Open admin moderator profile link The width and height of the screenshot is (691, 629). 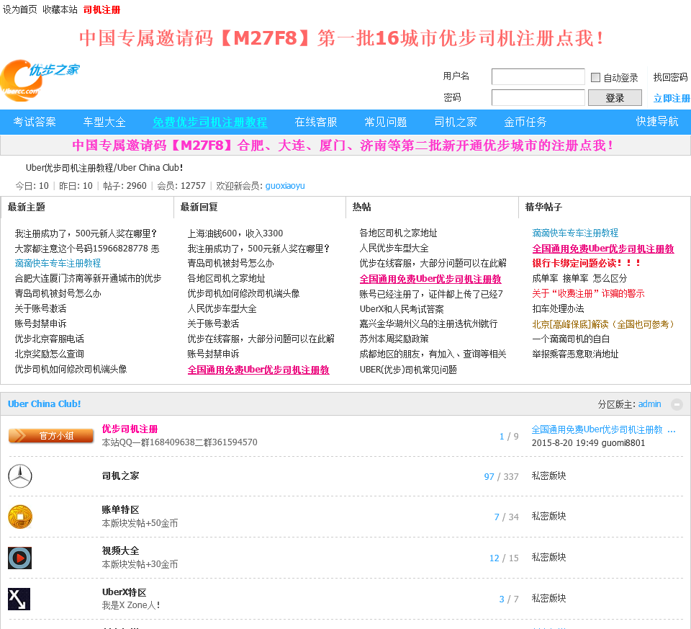click(x=649, y=404)
